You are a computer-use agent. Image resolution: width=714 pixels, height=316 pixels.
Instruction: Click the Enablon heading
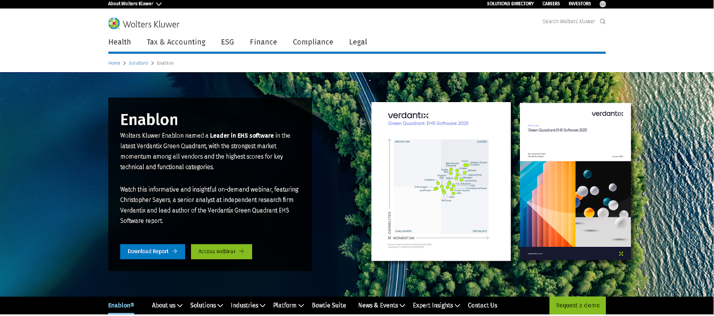click(x=149, y=119)
